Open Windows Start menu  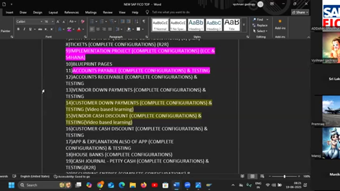tap(11, 185)
